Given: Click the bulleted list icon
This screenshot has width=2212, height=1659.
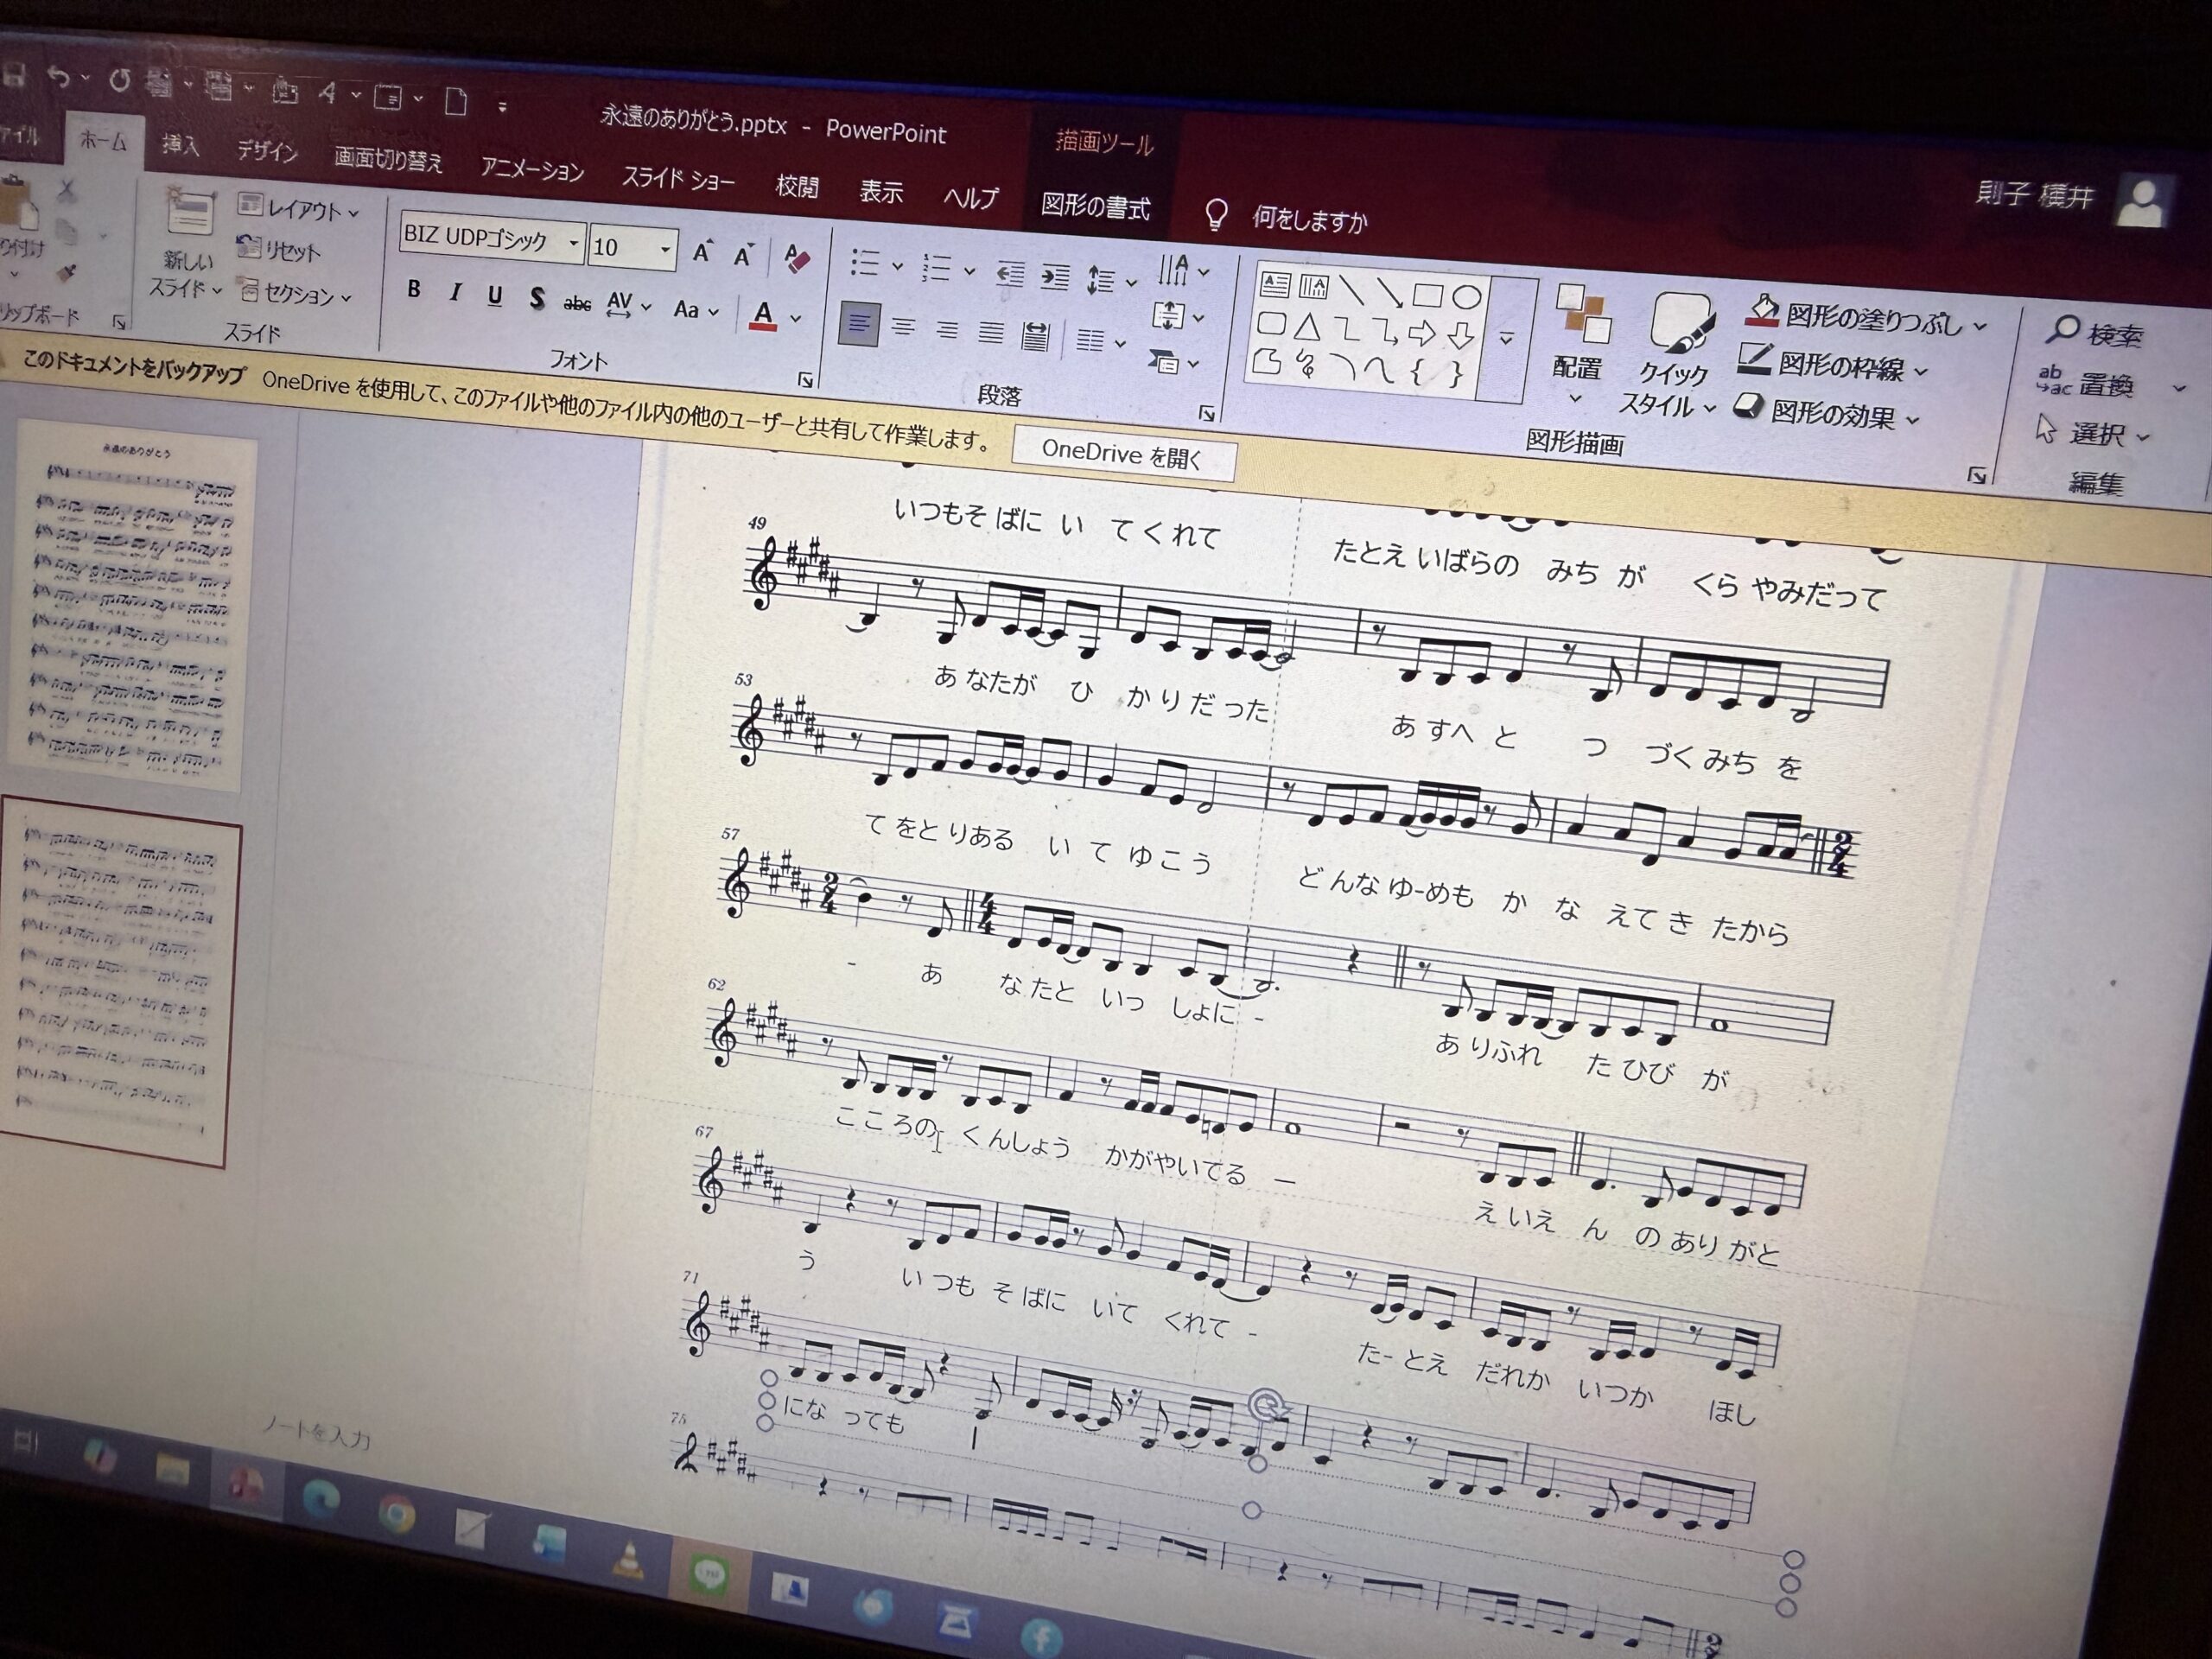Looking at the screenshot, I should click(864, 263).
